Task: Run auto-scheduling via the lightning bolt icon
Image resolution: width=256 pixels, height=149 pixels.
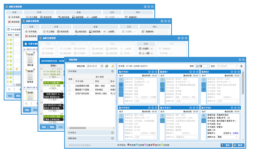Action: tap(113, 66)
